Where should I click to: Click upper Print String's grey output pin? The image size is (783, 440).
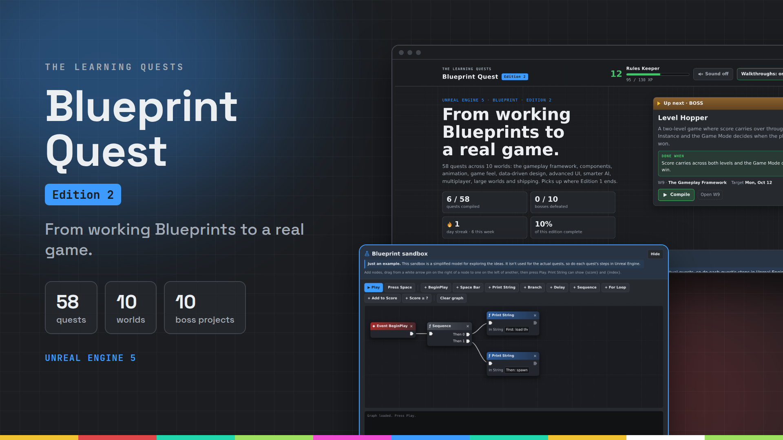(x=535, y=323)
